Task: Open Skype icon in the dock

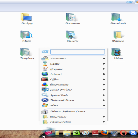Action: [x=133, y=133]
